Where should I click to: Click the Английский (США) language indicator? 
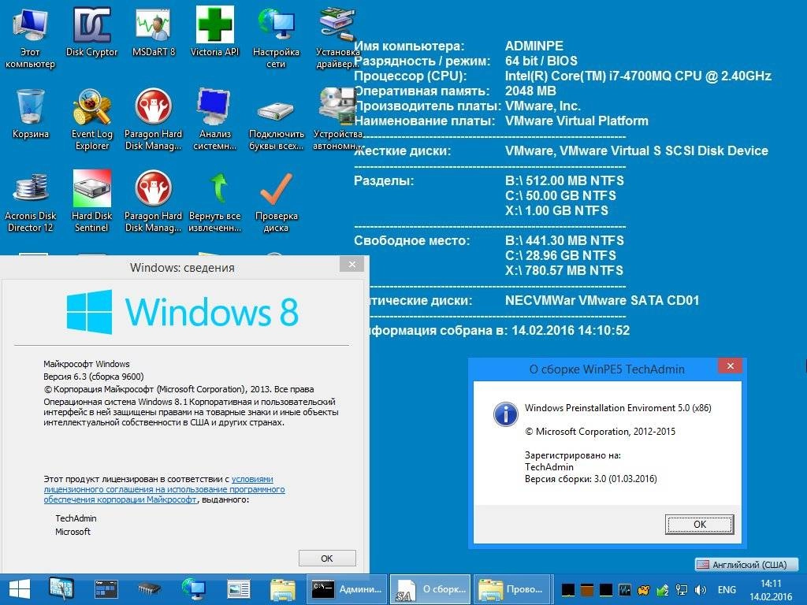coord(747,564)
